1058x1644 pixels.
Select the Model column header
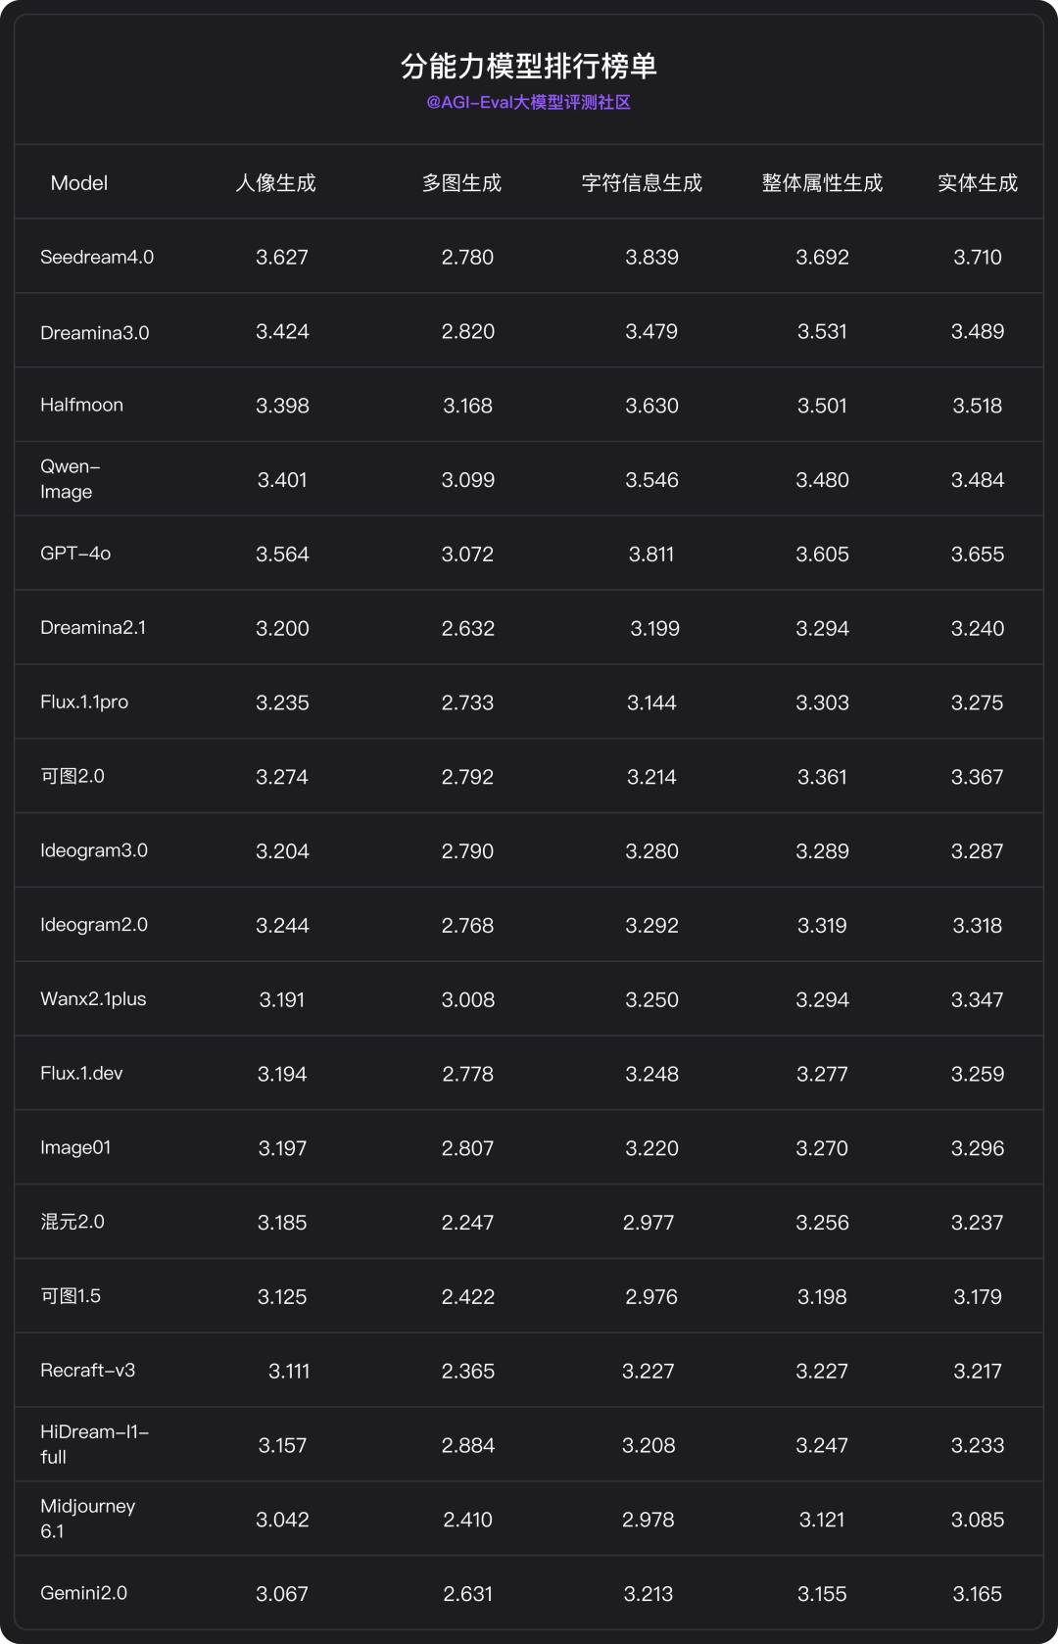[x=78, y=183]
